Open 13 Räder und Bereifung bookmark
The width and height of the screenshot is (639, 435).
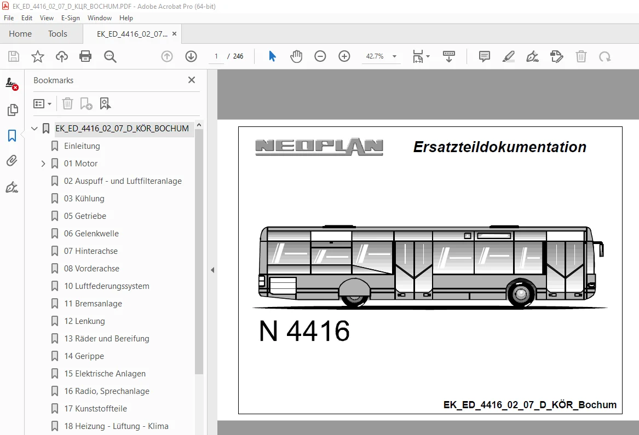click(106, 339)
